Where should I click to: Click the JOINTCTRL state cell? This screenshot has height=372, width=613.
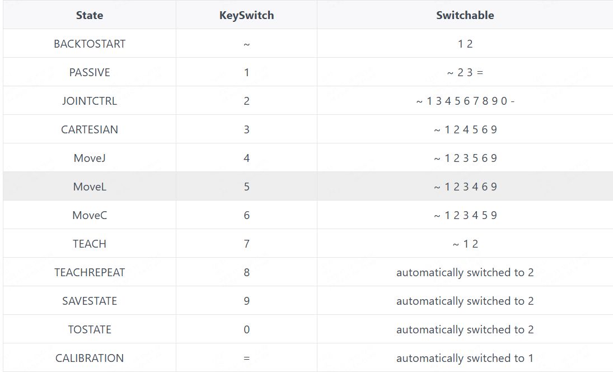(x=90, y=100)
